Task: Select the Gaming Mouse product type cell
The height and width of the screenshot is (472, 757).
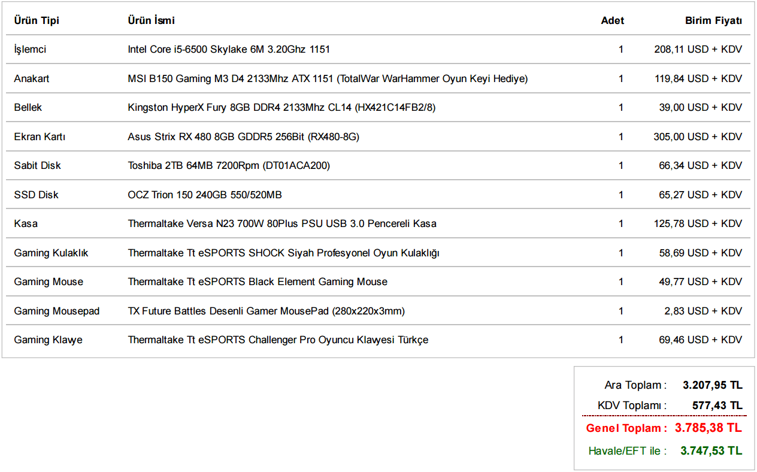Action: coord(49,282)
